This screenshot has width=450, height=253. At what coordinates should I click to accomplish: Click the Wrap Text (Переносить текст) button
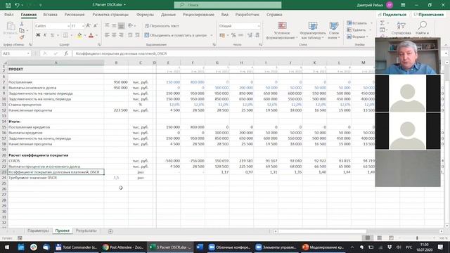point(162,26)
